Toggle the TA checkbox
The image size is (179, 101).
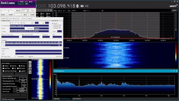tap(16, 23)
